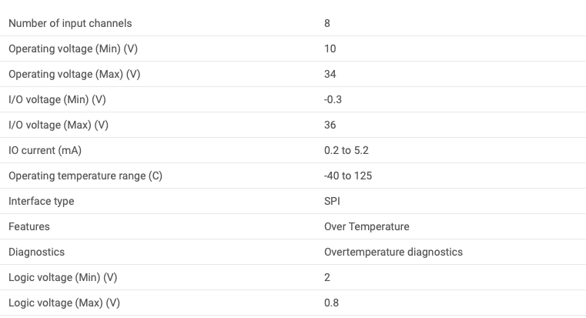The height and width of the screenshot is (318, 586).
Task: Click the I/O voltage maximum value 36
Action: [x=330, y=125]
